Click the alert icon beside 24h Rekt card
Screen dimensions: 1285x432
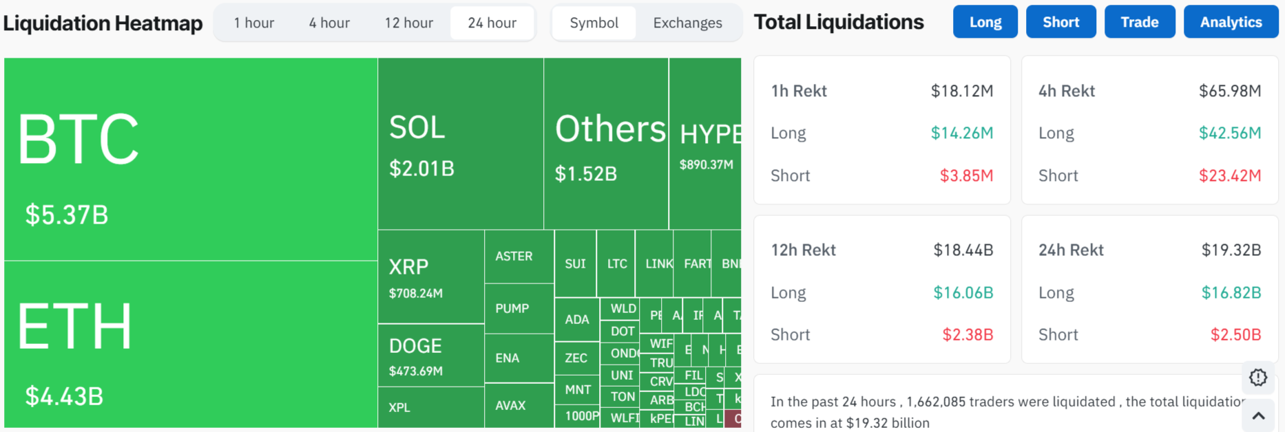click(1257, 377)
